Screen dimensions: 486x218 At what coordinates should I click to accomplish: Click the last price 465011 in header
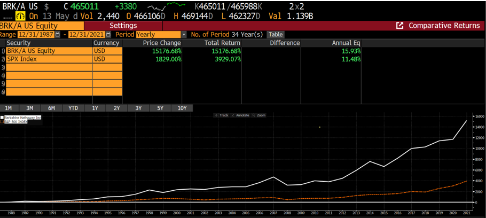tap(84, 5)
